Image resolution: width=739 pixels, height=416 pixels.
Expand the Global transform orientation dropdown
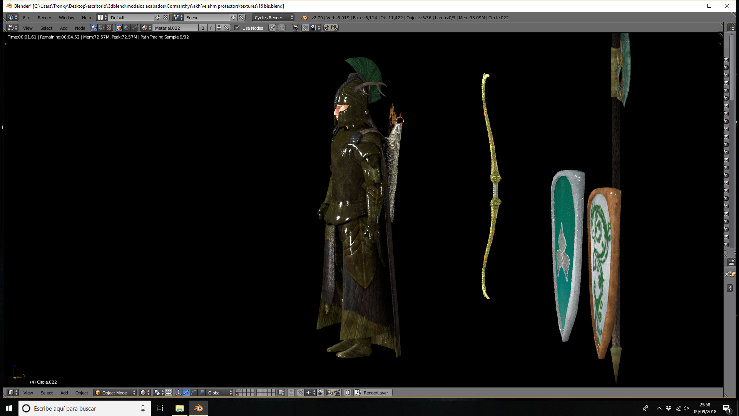click(220, 393)
